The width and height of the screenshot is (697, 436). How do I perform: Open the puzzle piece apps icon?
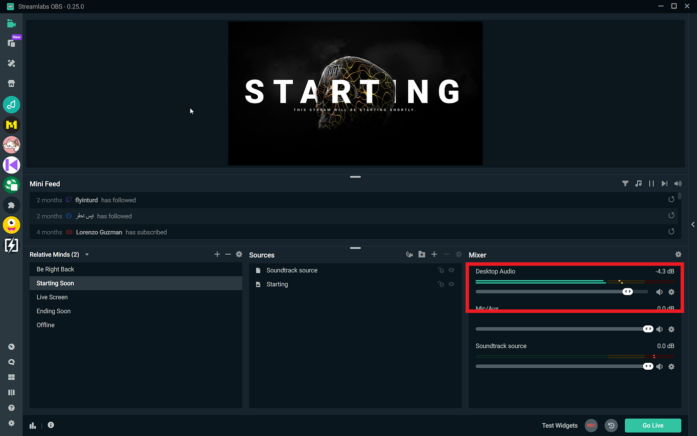(x=11, y=205)
